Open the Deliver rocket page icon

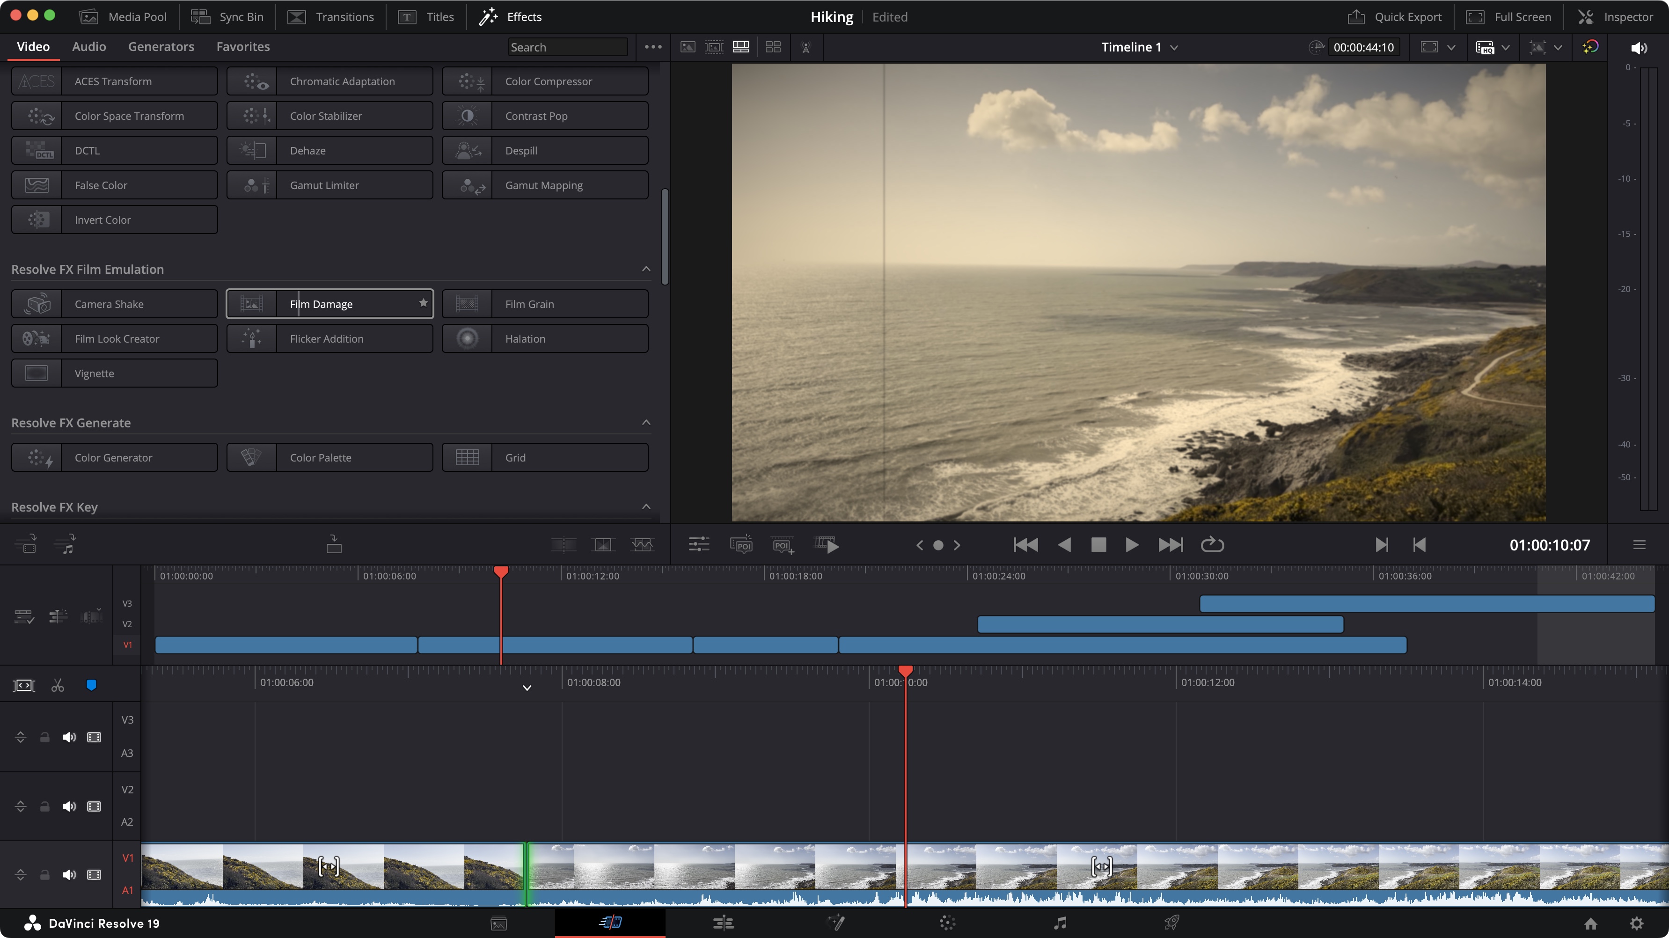1171,923
